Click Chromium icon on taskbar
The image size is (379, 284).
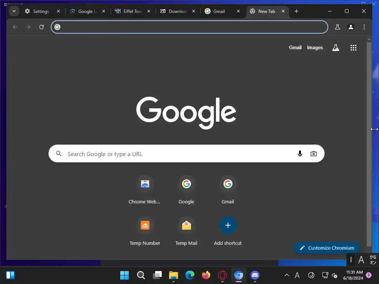click(x=239, y=275)
